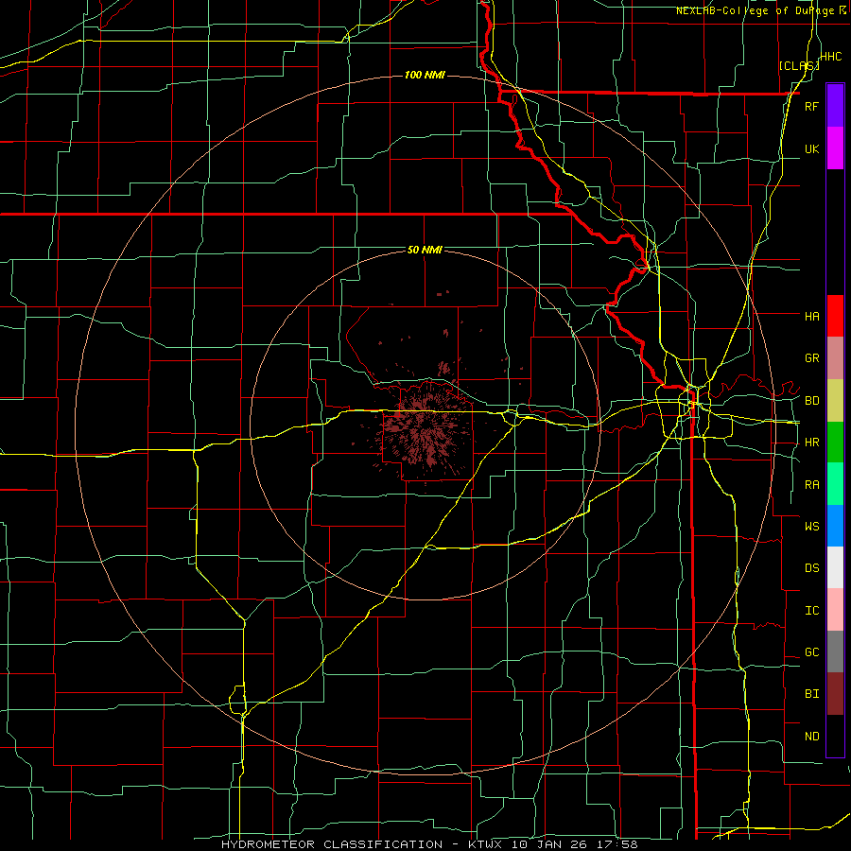The width and height of the screenshot is (851, 851).
Task: Click the ND legend label
Action: pos(811,737)
